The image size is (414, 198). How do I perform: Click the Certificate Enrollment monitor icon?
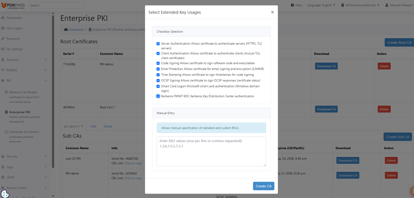[x=7, y=132]
